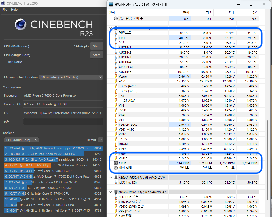The width and height of the screenshot is (272, 217).
Task: Click the memory chip icon for DDR5 DIMM [#1]
Action: 116,192
